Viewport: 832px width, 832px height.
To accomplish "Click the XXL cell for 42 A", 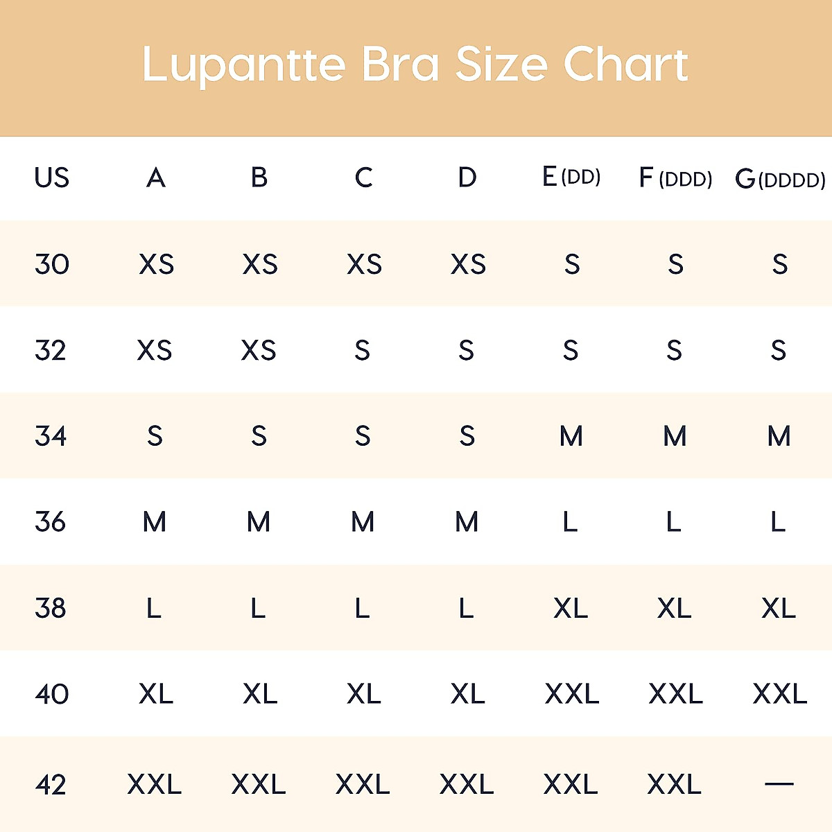I will point(155,784).
